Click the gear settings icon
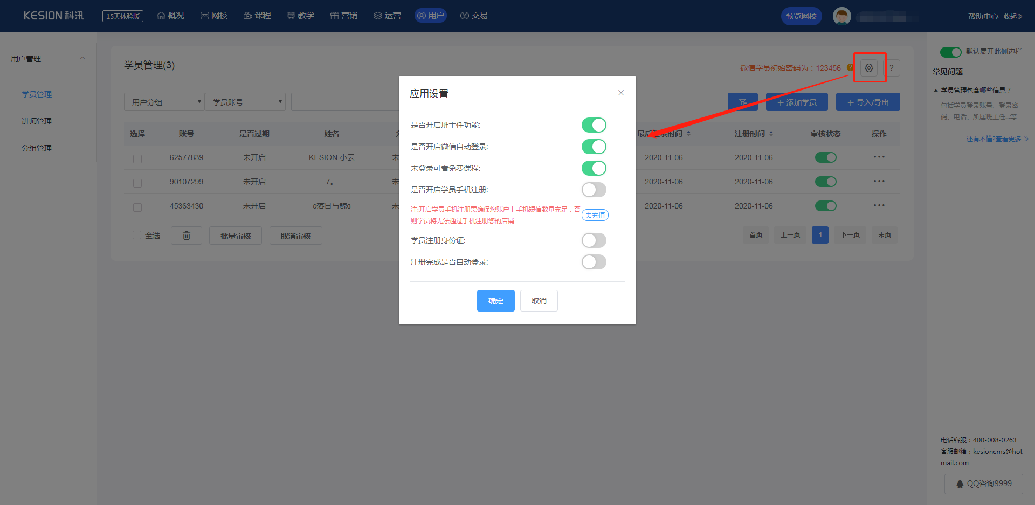The image size is (1035, 505). (868, 68)
